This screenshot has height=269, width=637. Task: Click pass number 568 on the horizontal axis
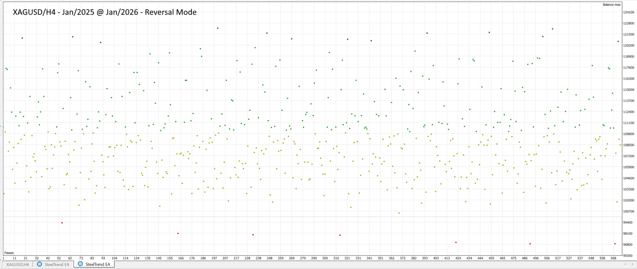tap(613, 258)
